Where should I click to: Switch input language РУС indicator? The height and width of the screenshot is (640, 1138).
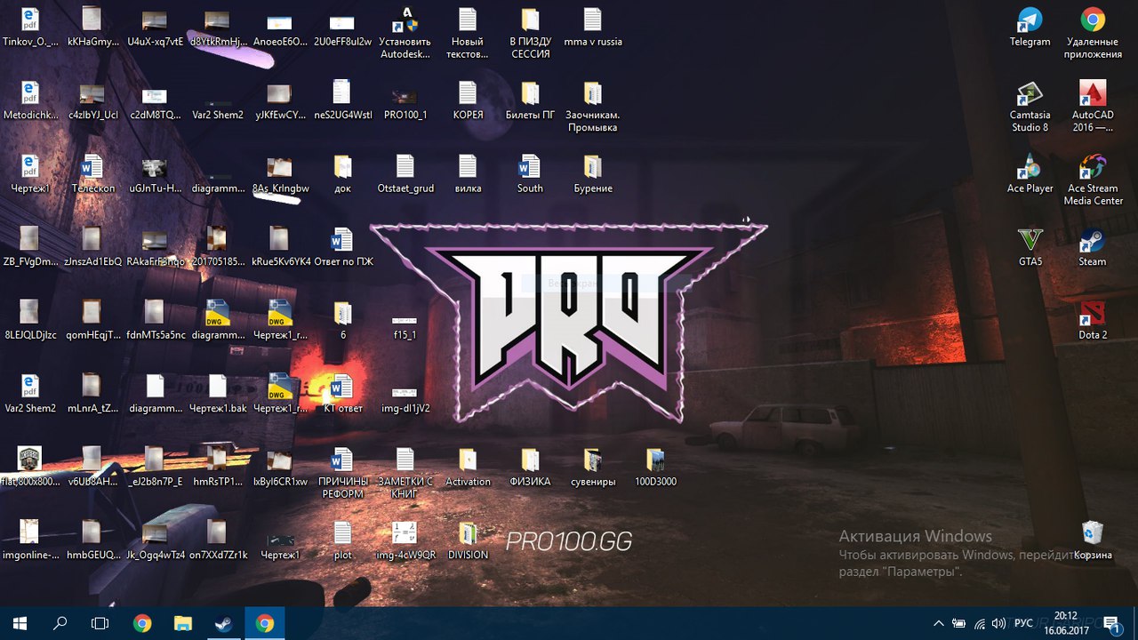click(1023, 623)
